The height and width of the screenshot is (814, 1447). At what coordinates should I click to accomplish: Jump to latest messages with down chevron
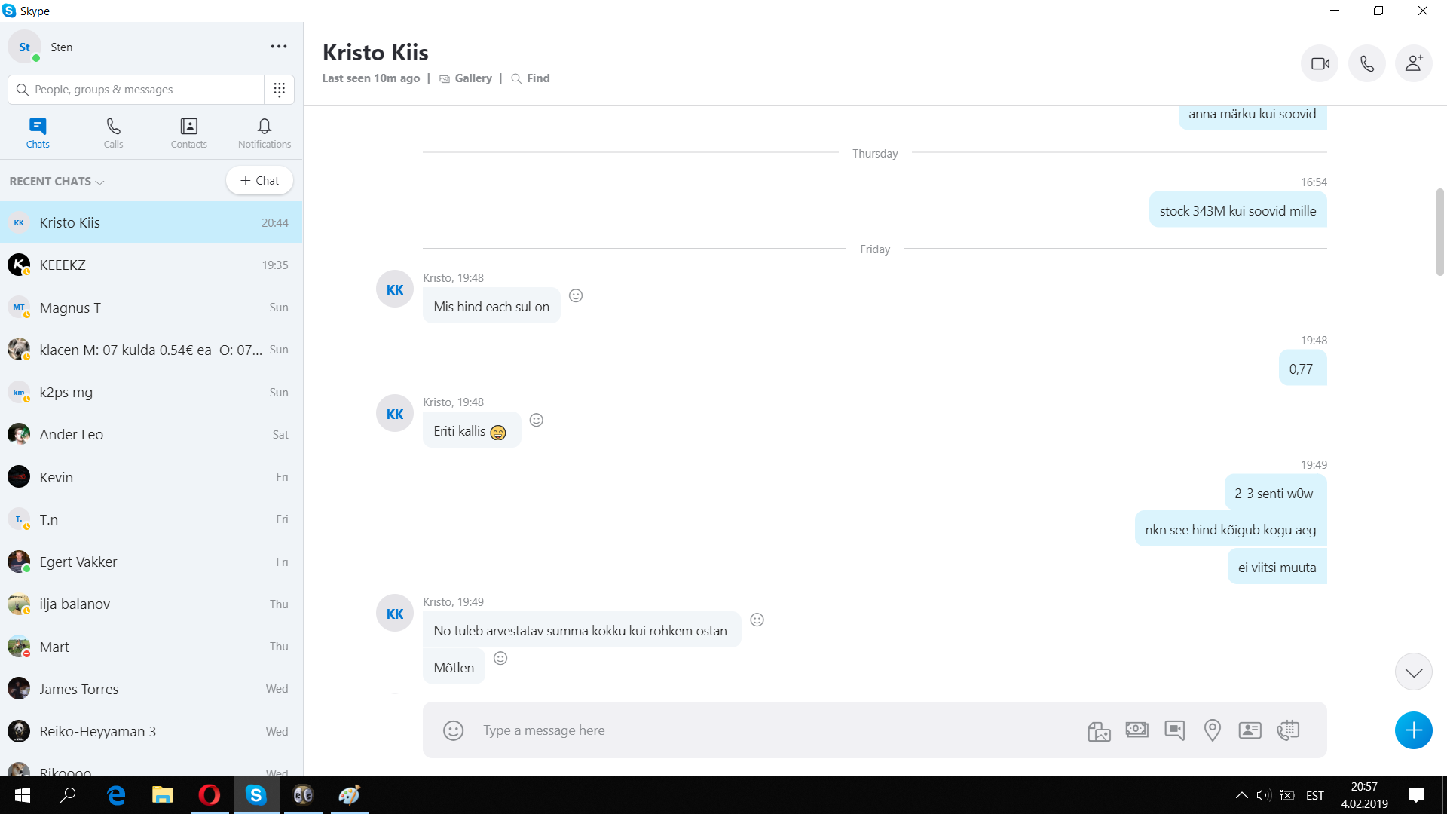[x=1413, y=672]
